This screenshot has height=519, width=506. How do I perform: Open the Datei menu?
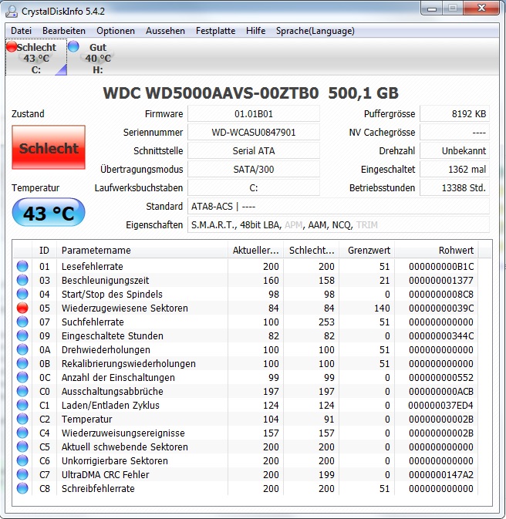(21, 31)
